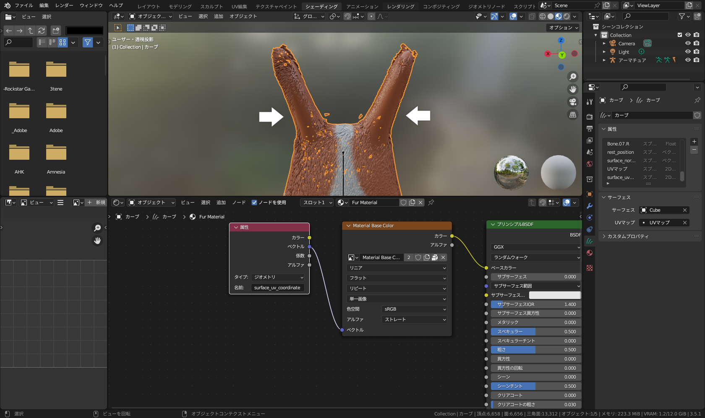Click the image editor zoom icon

97,228
